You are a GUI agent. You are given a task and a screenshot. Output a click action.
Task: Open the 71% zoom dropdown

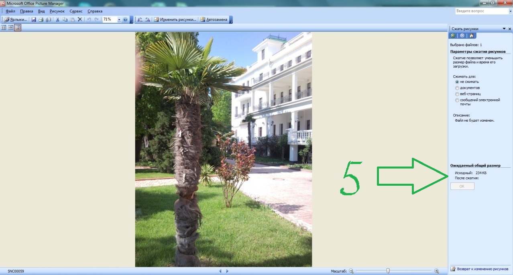coord(119,19)
